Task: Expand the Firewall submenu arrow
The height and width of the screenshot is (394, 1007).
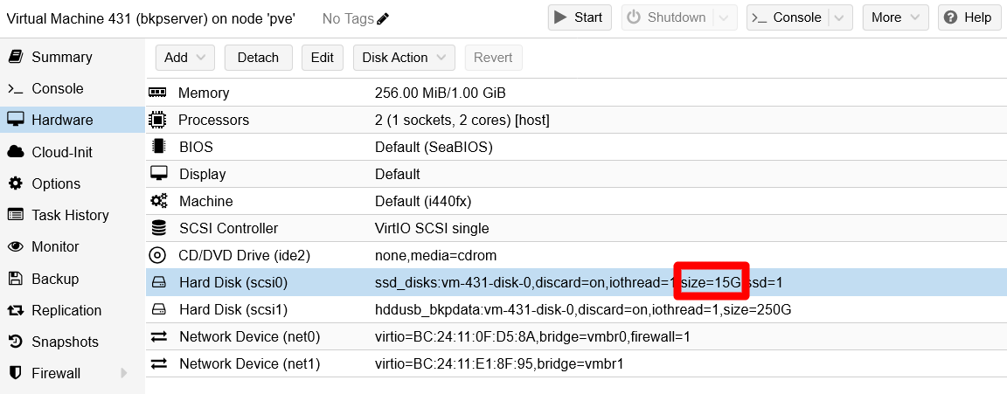Action: [124, 373]
